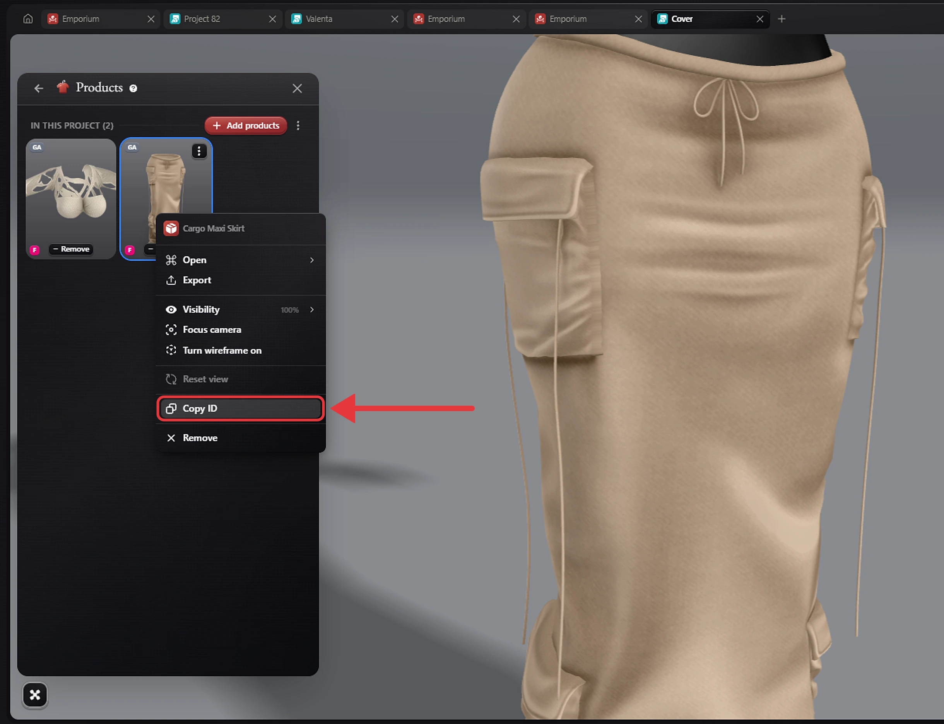Choose Export from the context menu

tap(240, 280)
